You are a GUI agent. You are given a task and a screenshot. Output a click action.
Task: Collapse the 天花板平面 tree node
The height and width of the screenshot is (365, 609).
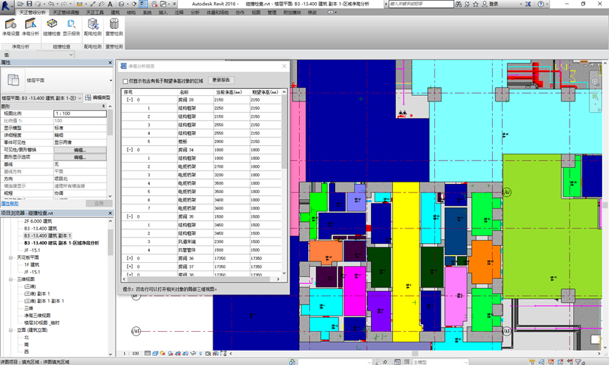pyautogui.click(x=11, y=257)
